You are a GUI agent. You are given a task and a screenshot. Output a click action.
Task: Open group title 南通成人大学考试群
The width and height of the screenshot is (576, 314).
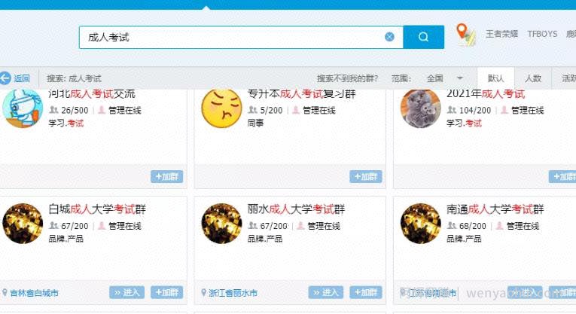coord(495,209)
